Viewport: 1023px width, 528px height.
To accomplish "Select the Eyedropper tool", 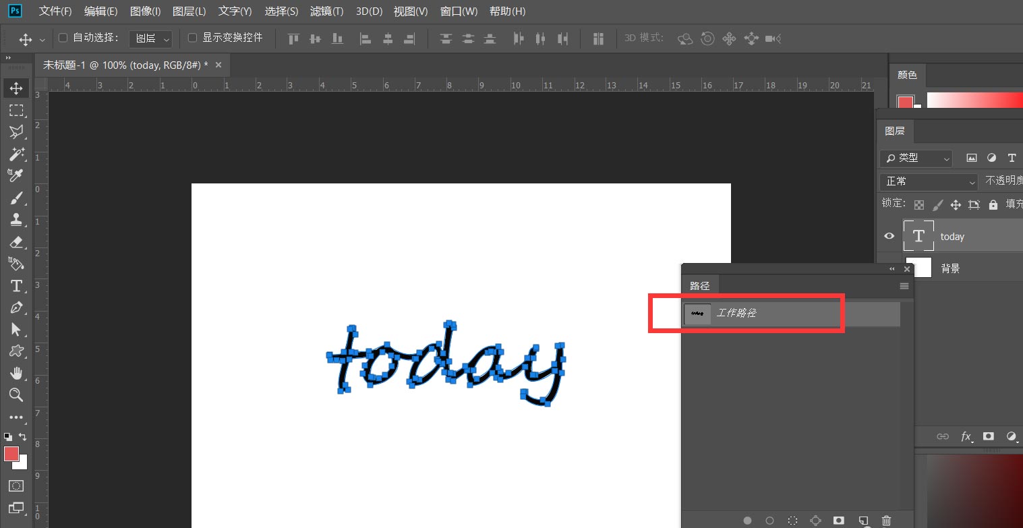I will pyautogui.click(x=16, y=176).
